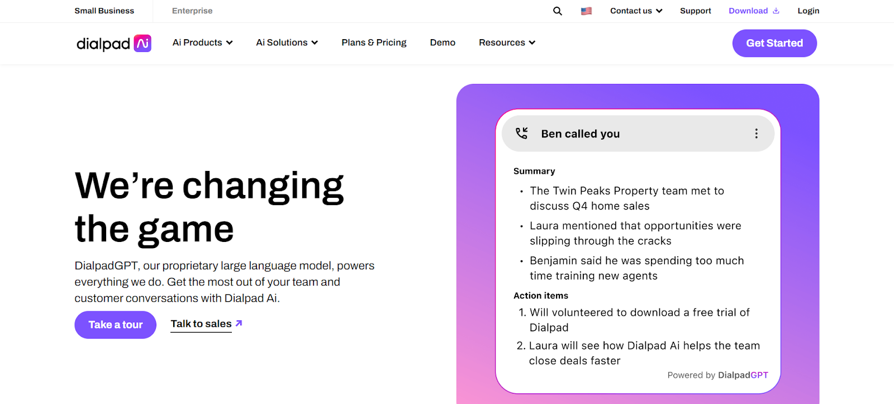Viewport: 894px width, 404px height.
Task: Click the Benjamin said summary bullet
Action: pos(636,268)
